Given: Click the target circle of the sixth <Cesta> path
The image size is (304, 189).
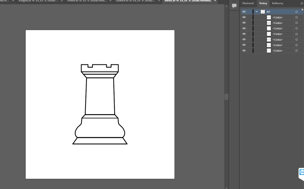Looking at the screenshot, I should tap(297, 45).
